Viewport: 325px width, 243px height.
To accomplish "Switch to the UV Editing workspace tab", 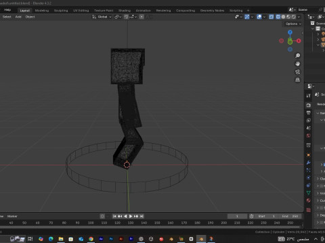I will 81,11.
